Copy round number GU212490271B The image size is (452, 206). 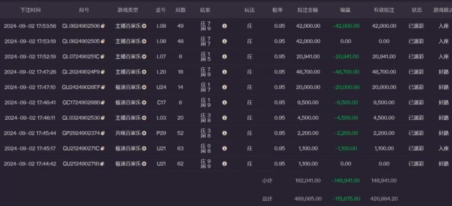click(103, 164)
